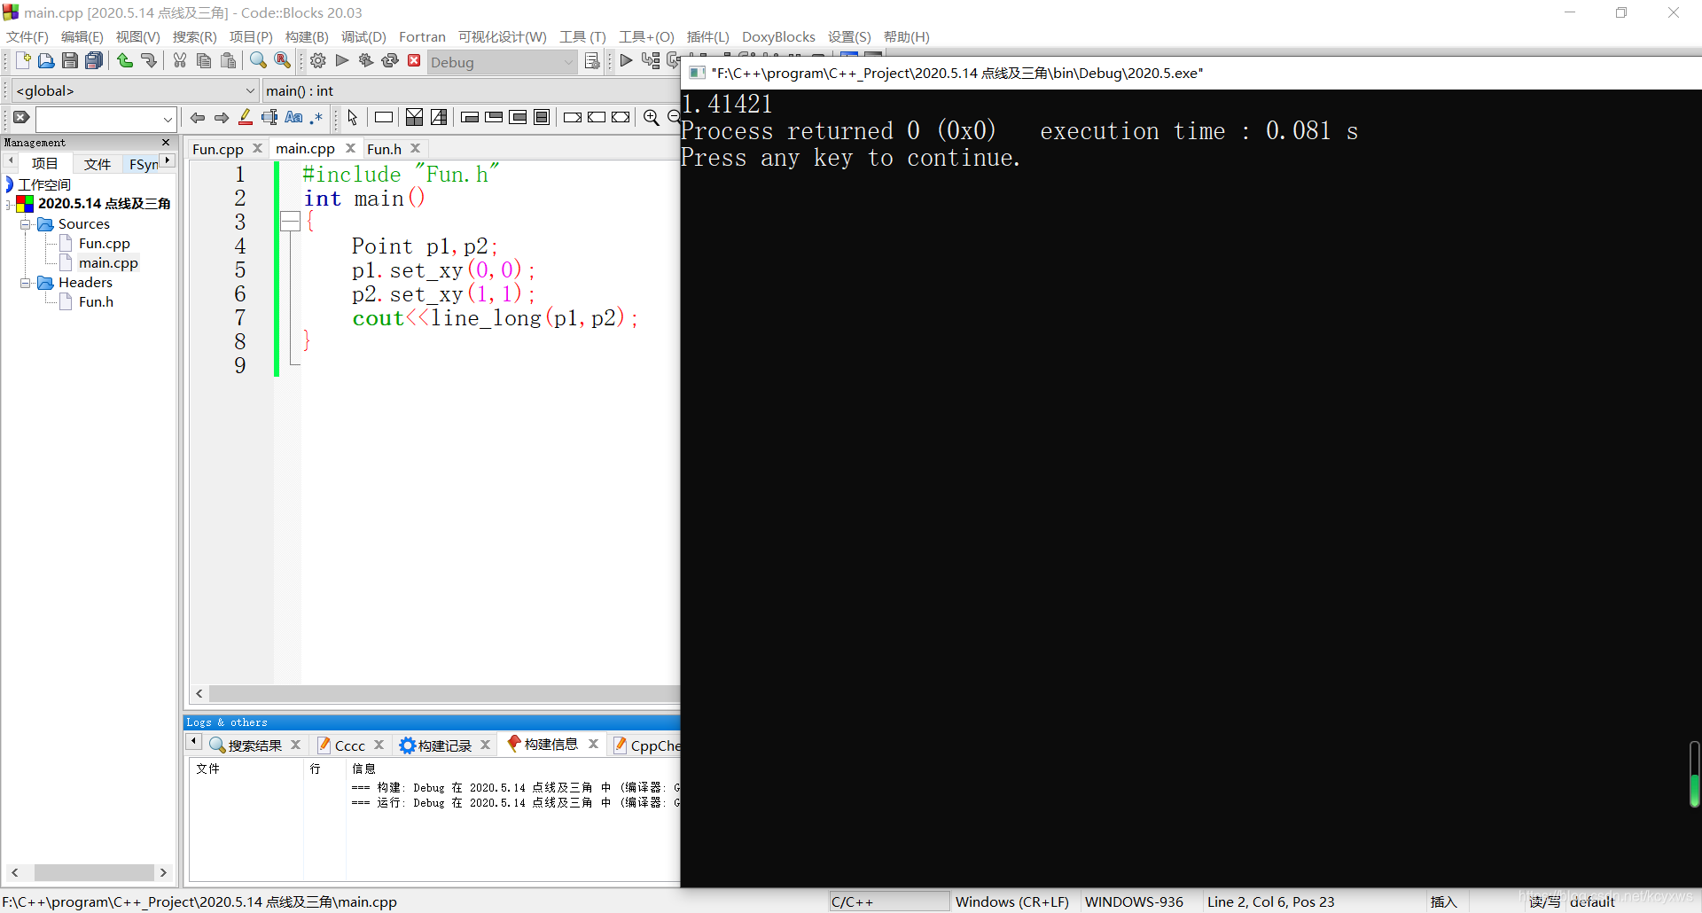
Task: Switch to the Fun.cpp editor tab
Action: tap(217, 149)
